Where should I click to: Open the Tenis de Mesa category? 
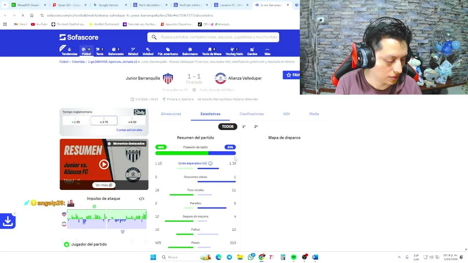(212, 52)
